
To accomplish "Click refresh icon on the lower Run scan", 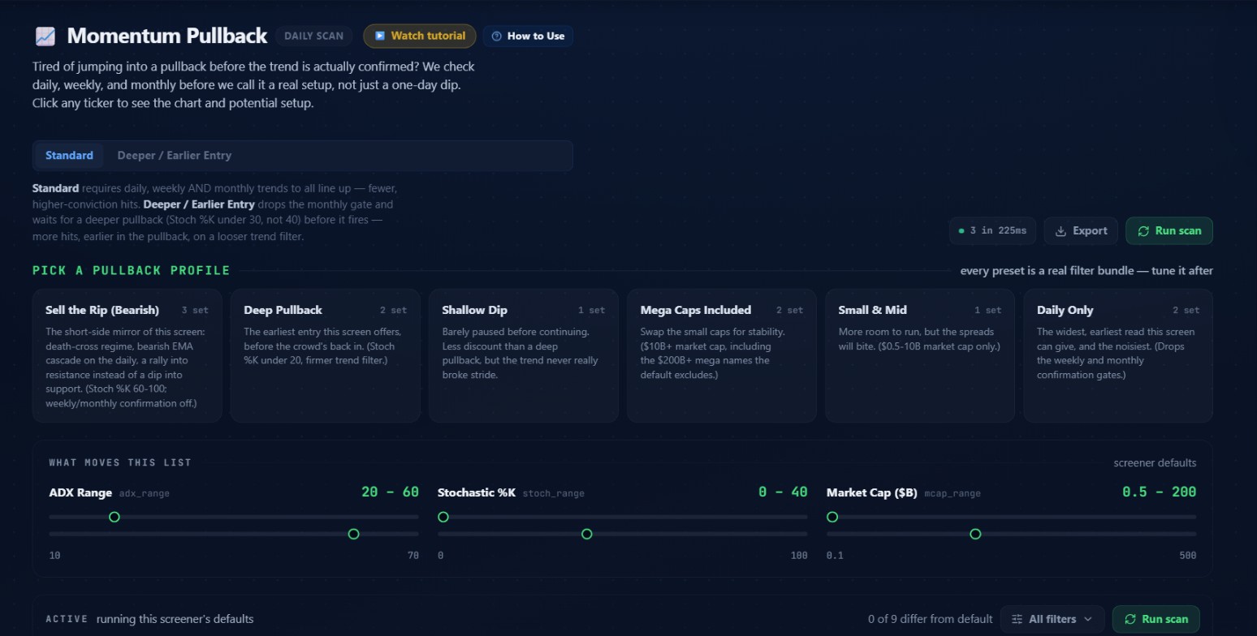I will pos(1130,619).
